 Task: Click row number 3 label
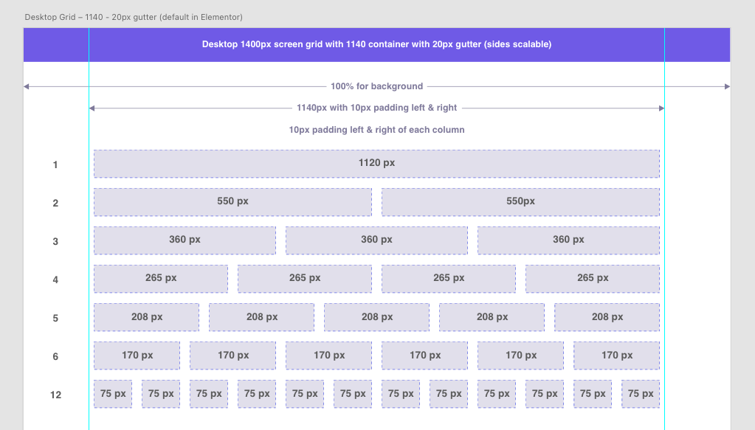click(55, 241)
